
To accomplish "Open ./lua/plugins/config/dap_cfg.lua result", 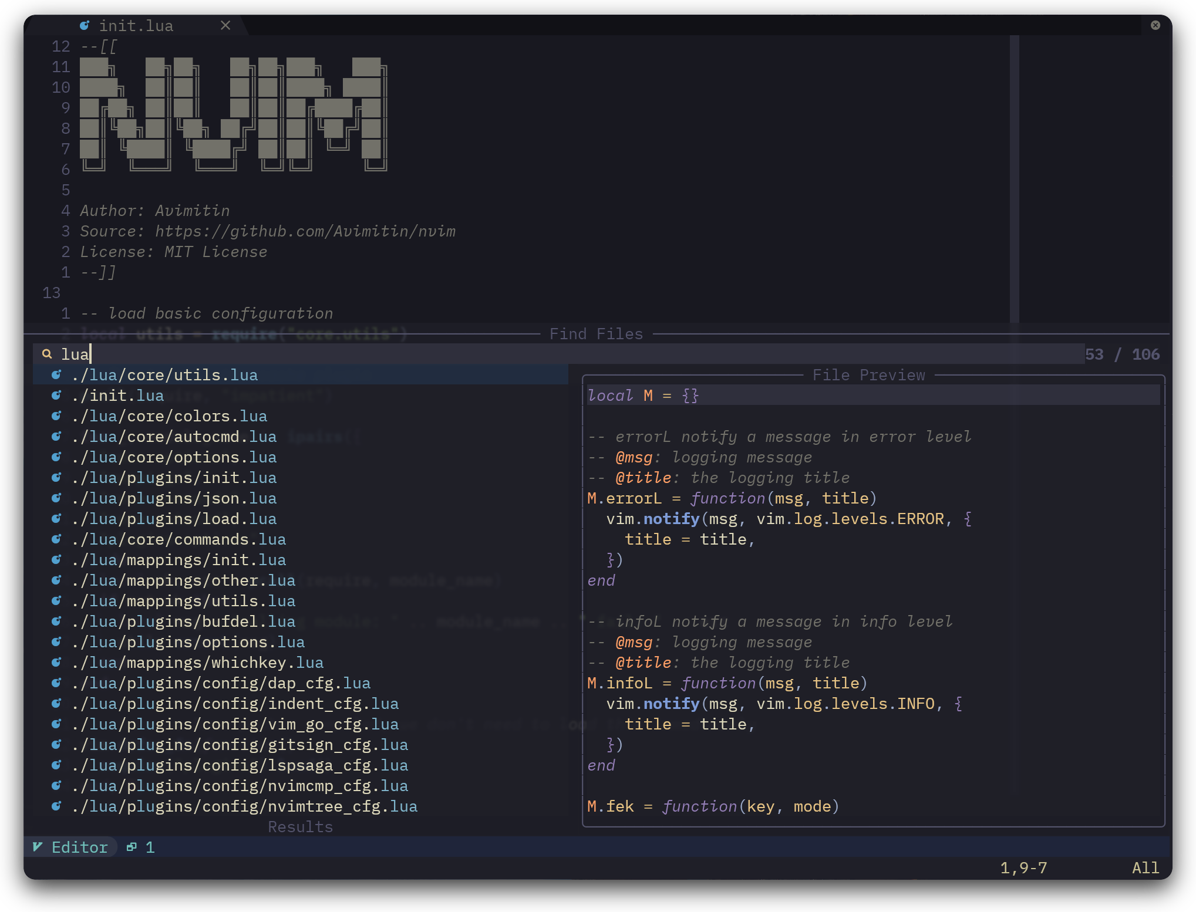I will point(221,683).
